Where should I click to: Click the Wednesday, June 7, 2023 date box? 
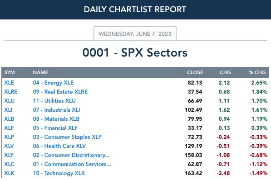click(x=135, y=33)
